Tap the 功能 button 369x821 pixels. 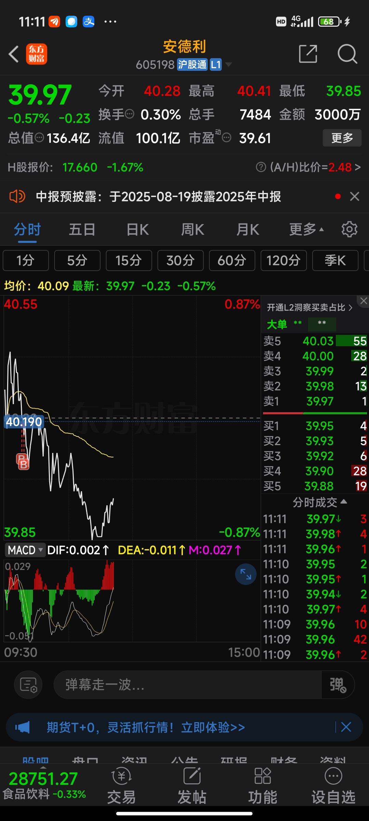point(263,785)
